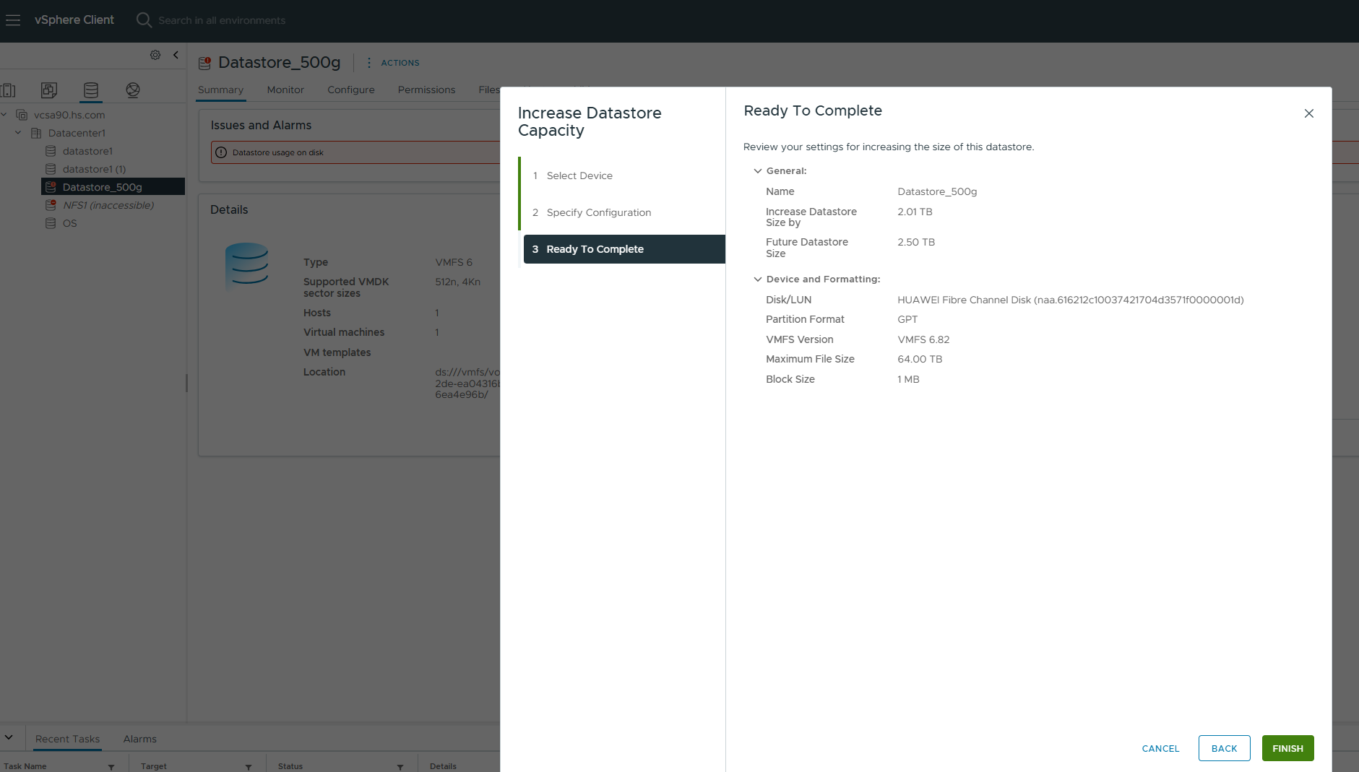Click the Datastore_500g alarm datastore icon in tree

click(x=51, y=187)
